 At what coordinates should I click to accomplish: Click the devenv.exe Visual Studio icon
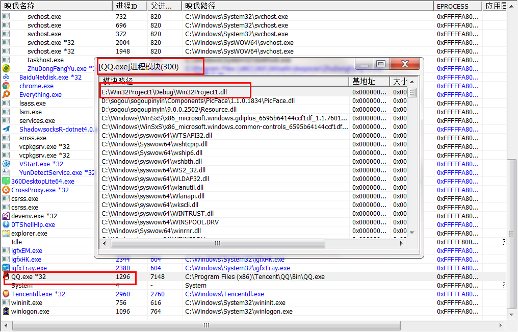[x=6, y=216]
